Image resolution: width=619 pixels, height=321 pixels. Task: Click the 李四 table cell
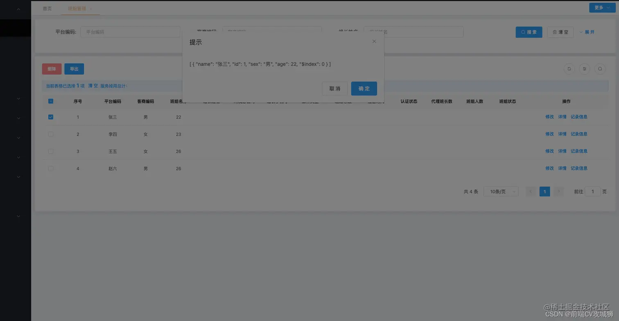point(113,134)
